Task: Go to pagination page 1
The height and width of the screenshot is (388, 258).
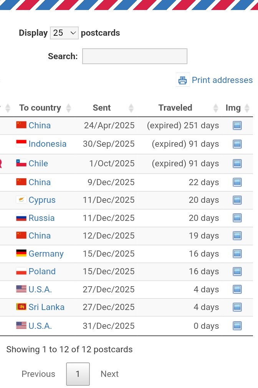Action: click(78, 374)
